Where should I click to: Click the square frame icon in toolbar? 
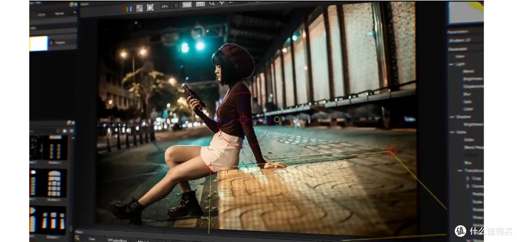pyautogui.click(x=150, y=8)
